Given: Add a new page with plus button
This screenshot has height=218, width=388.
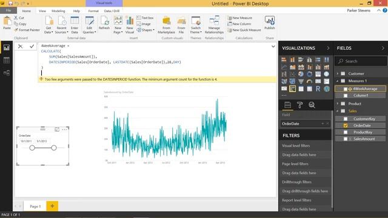Looking at the screenshot, I should click(x=52, y=206).
